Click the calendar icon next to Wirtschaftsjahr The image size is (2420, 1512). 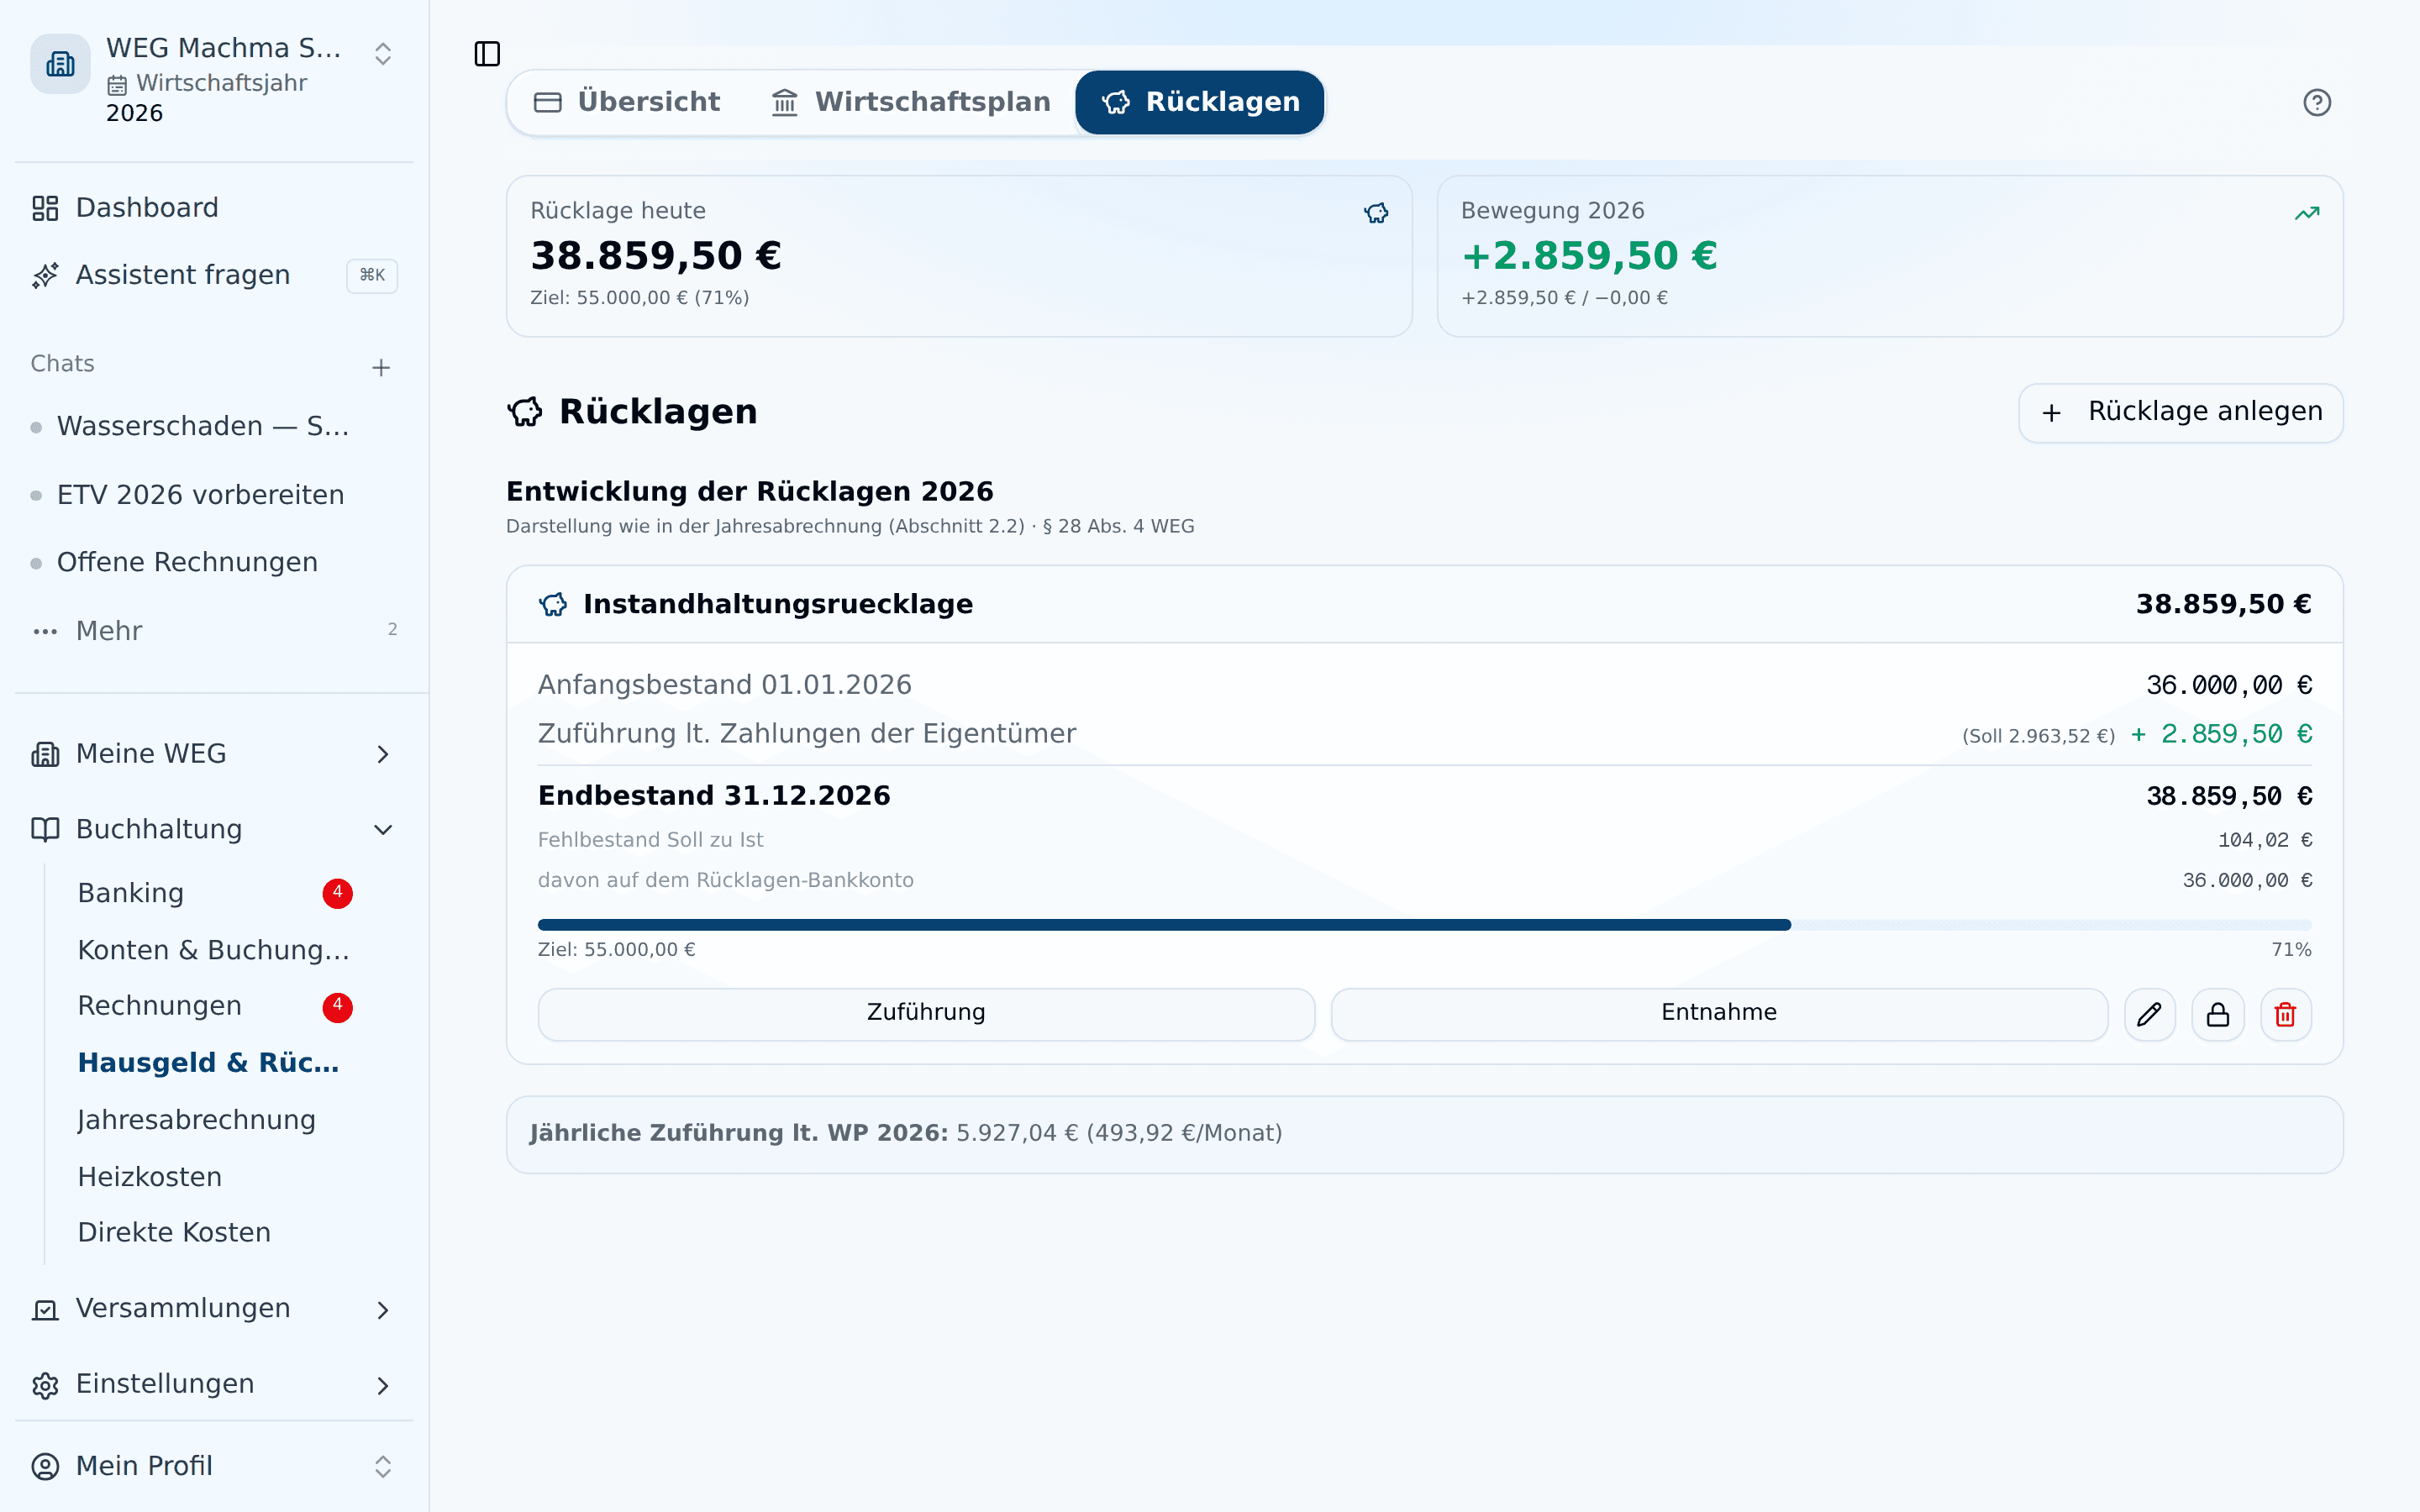(x=117, y=85)
